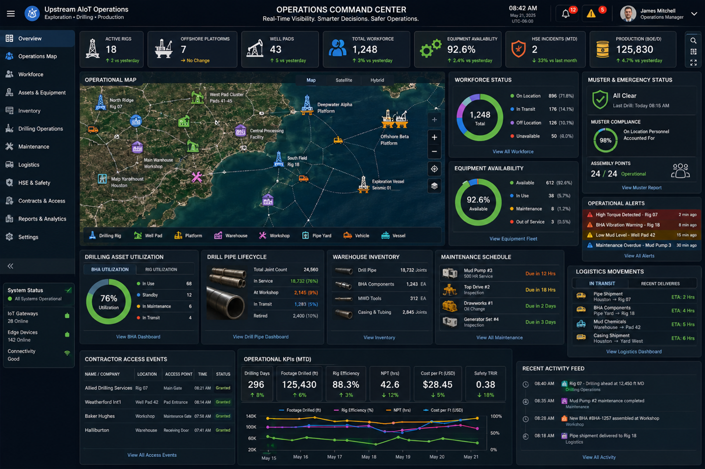705x469 pixels.
Task: Open Logistics in sidebar
Action: coord(37,165)
